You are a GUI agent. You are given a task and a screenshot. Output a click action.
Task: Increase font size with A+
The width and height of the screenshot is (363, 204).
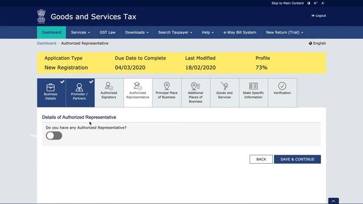coord(315,3)
